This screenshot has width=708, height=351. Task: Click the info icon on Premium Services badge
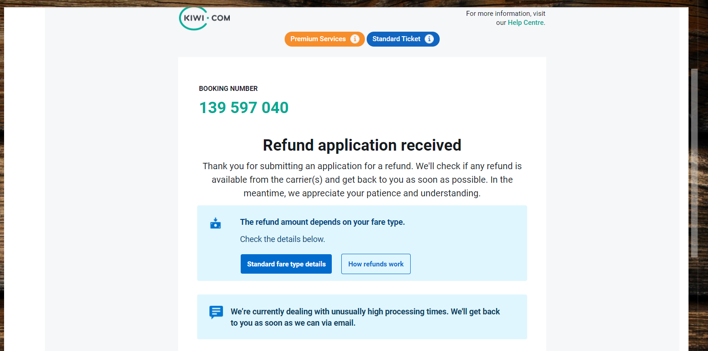click(355, 39)
